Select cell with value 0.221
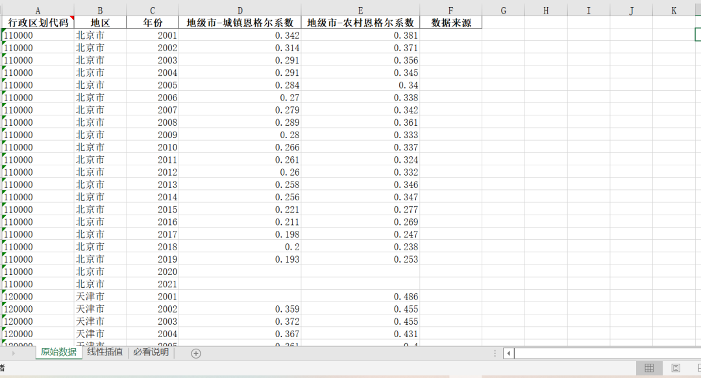701x378 pixels. [x=240, y=209]
